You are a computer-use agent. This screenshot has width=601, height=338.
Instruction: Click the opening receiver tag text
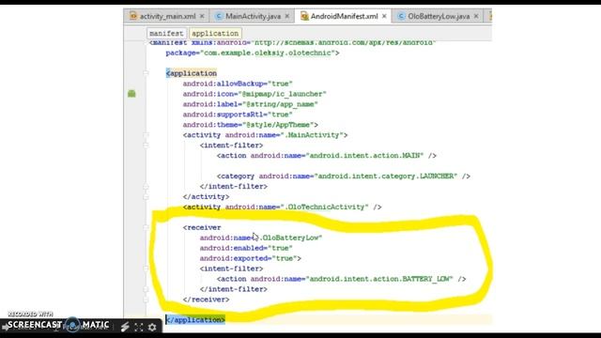point(202,227)
